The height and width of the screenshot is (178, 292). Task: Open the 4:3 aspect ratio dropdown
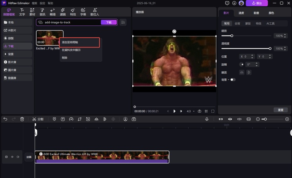tap(190, 112)
